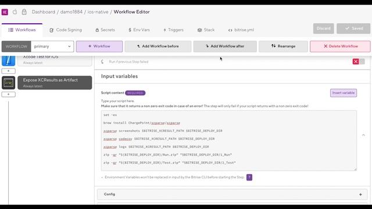Open ios-native breadcrumb link

(98, 12)
